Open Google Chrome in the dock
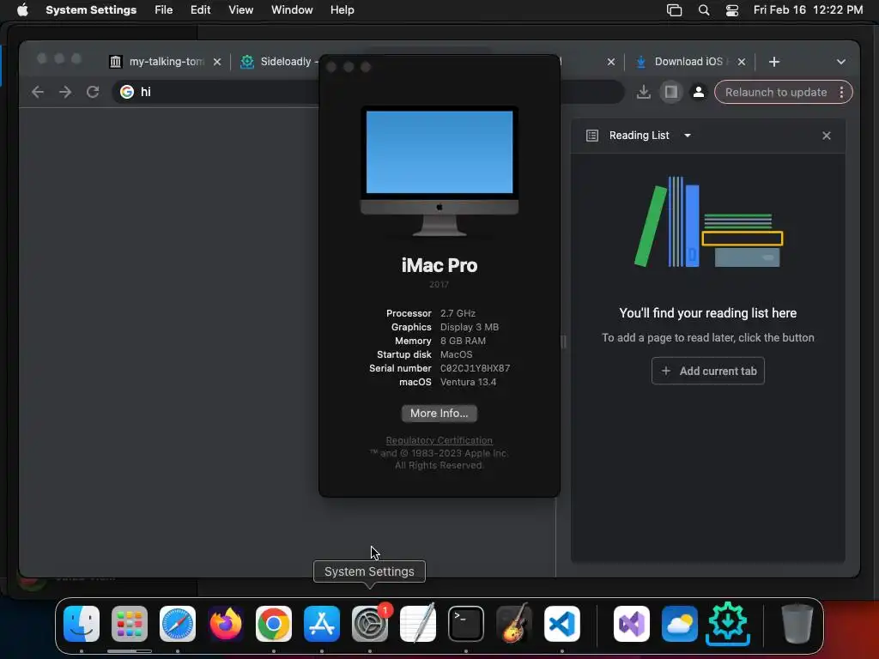 (x=274, y=624)
